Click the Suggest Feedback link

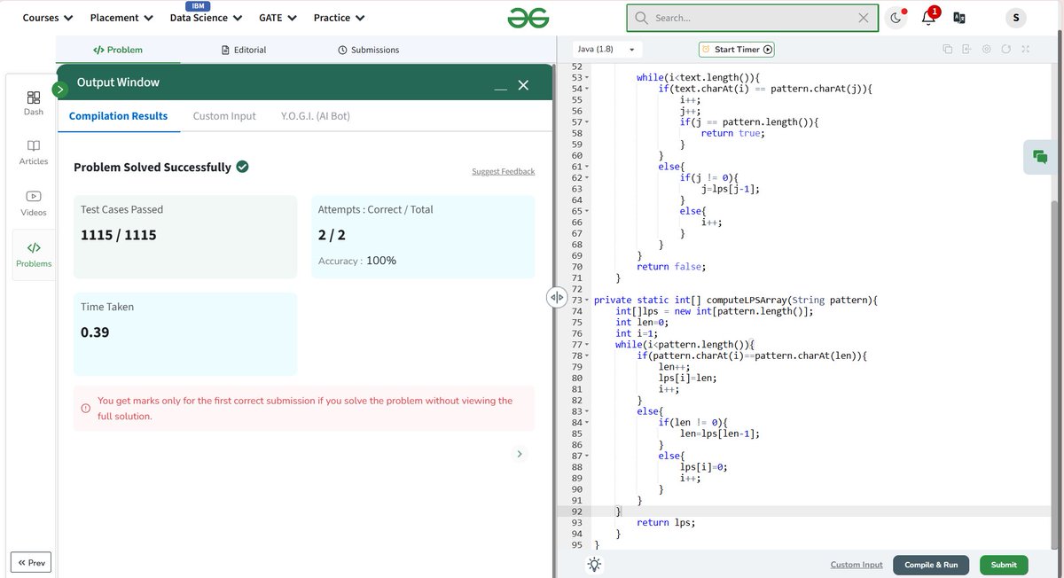click(x=503, y=171)
